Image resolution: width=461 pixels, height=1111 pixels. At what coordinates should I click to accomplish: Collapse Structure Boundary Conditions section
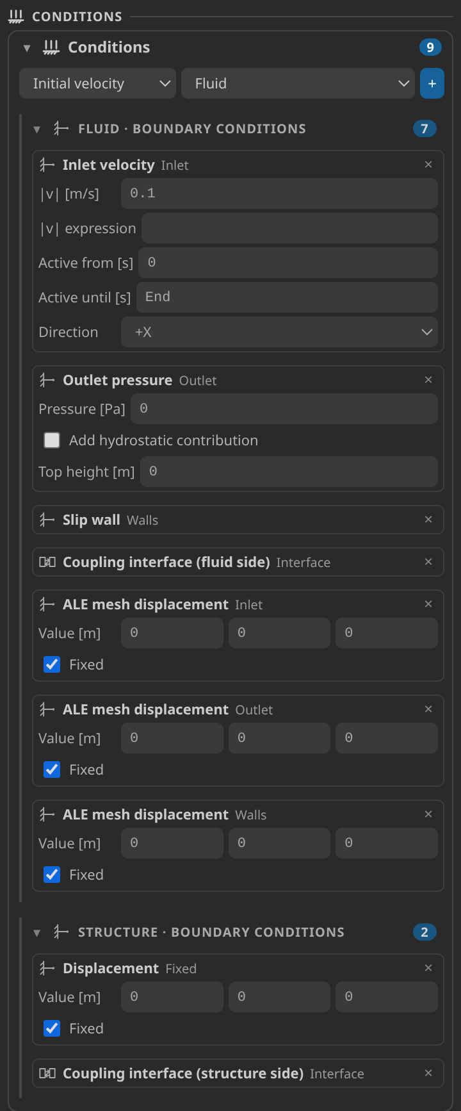pos(37,932)
